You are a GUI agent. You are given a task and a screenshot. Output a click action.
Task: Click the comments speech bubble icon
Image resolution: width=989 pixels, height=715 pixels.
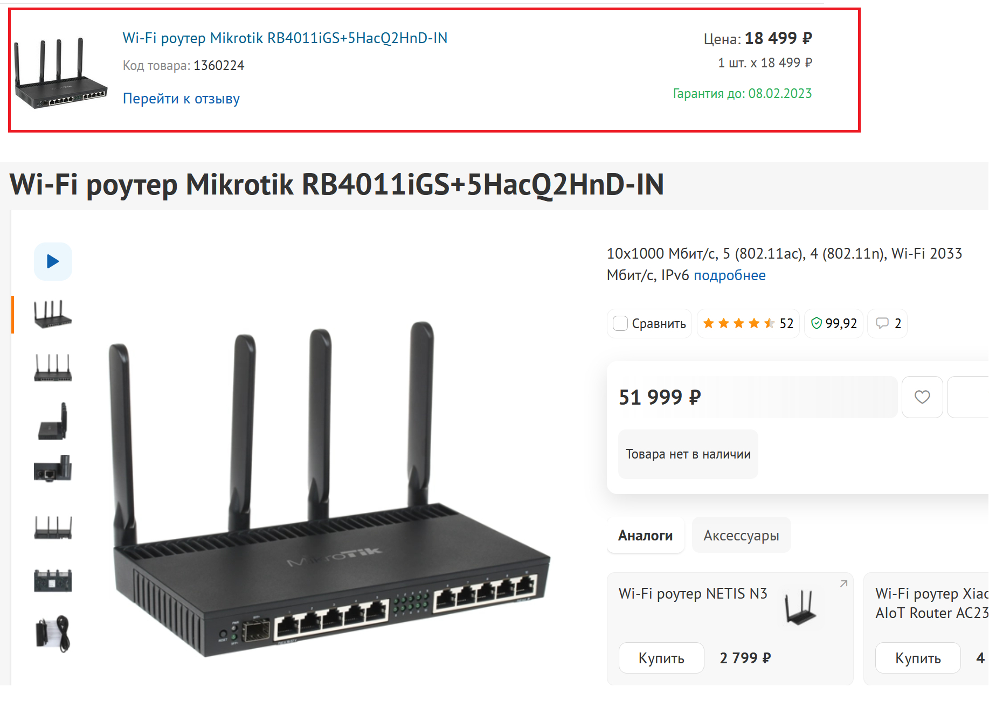(882, 323)
